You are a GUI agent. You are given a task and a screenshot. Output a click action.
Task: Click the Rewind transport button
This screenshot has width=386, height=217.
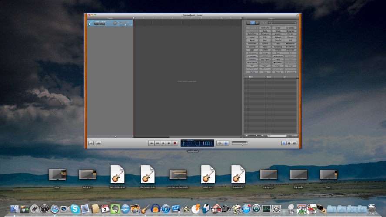[151, 143]
